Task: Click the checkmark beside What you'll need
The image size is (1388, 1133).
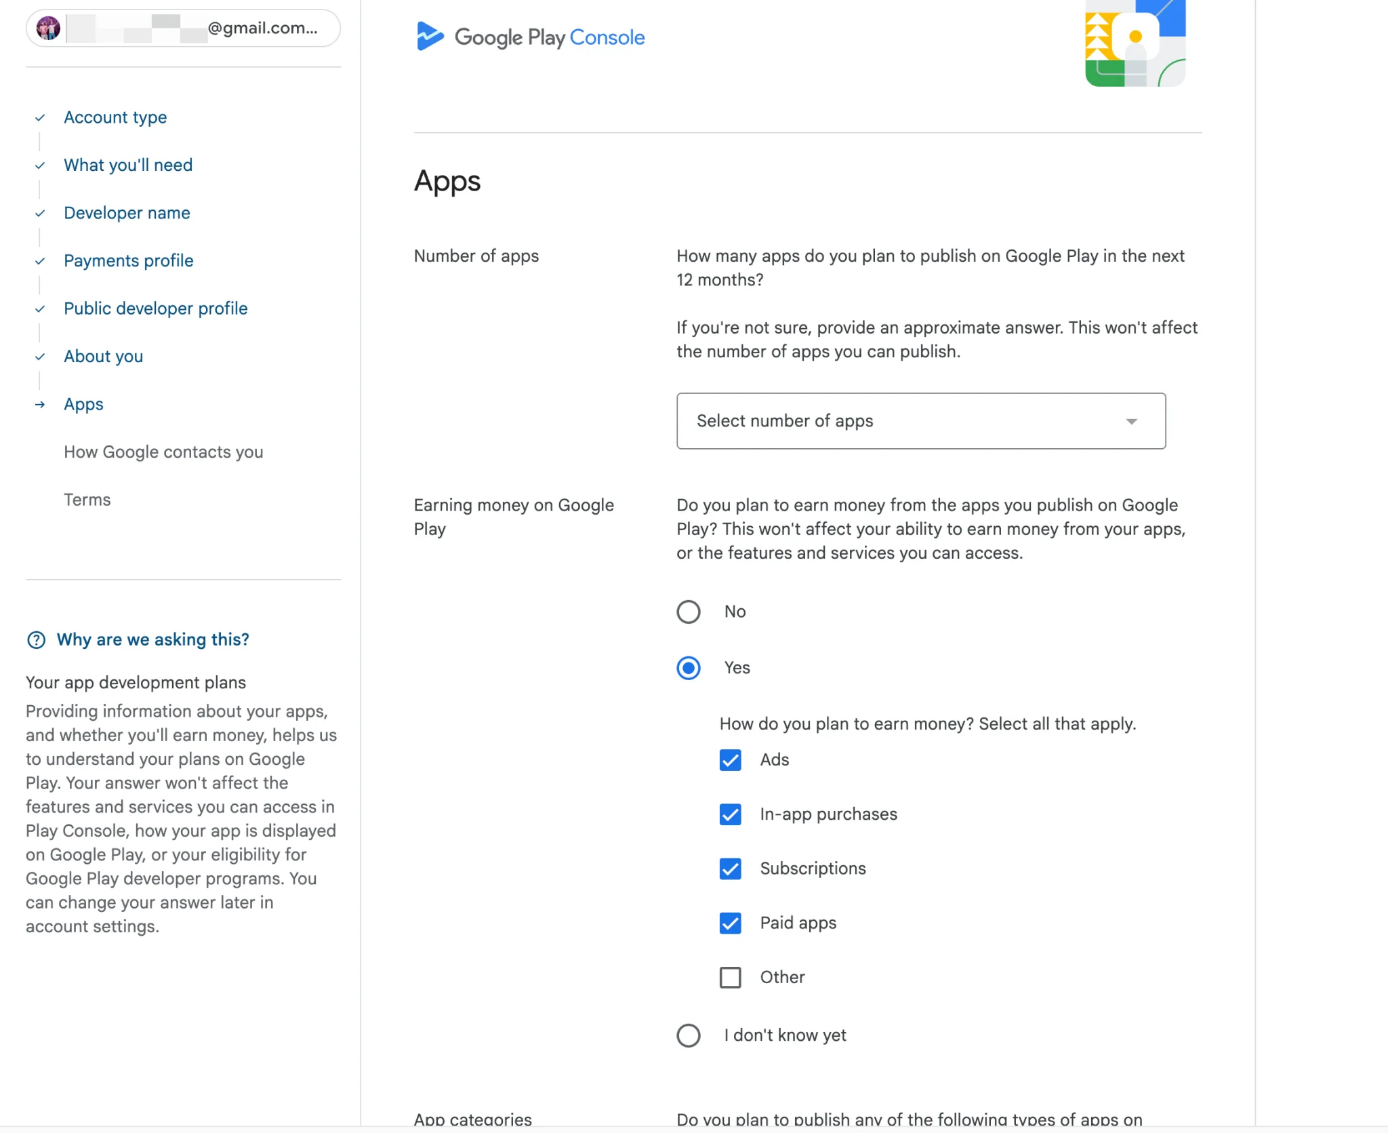Action: click(x=39, y=165)
